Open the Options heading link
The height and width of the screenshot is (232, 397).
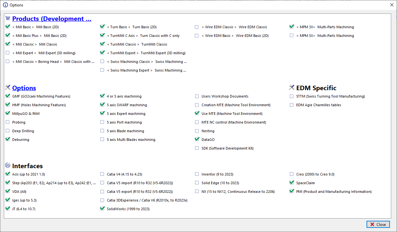click(x=24, y=88)
